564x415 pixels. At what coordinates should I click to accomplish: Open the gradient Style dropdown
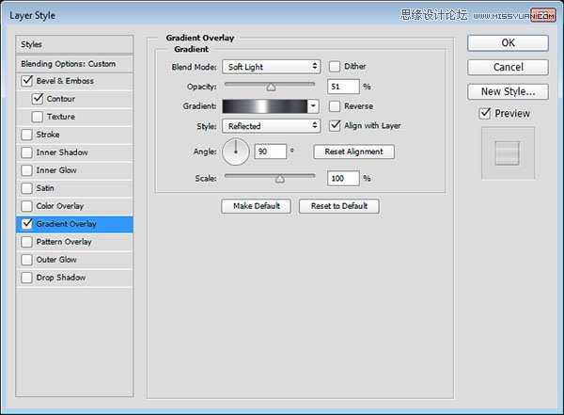coord(271,126)
